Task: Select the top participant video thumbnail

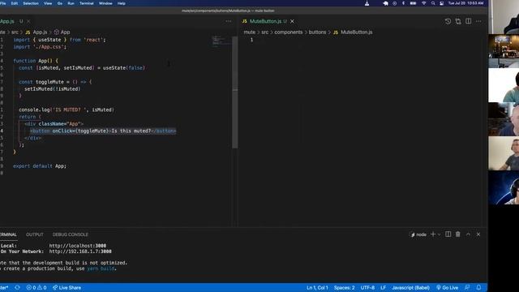Action: (504, 17)
